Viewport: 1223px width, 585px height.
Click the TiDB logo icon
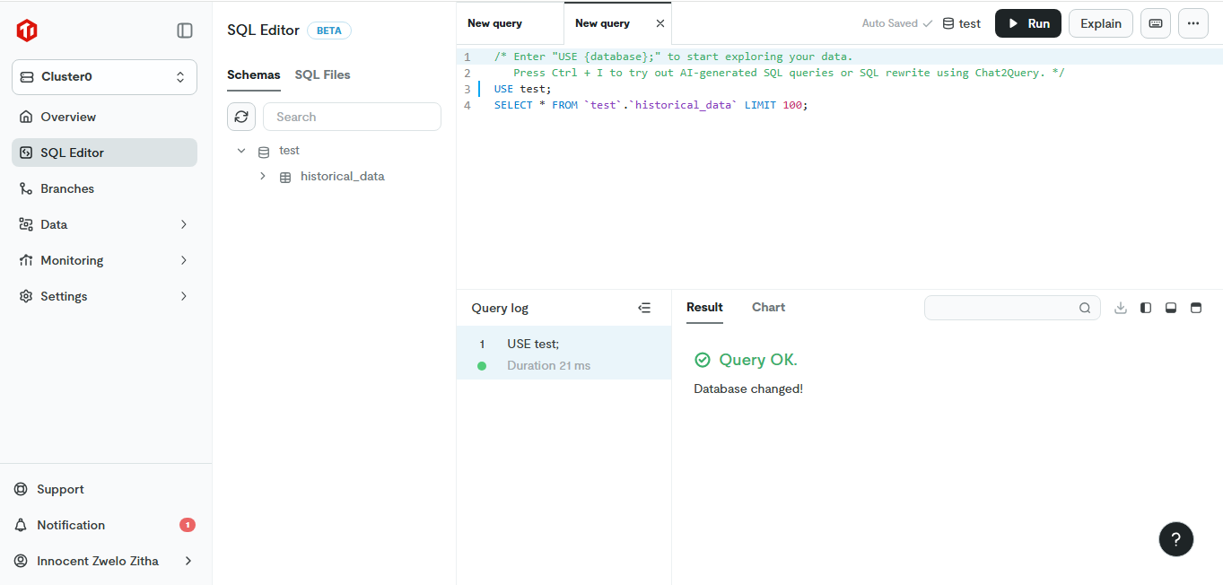click(x=27, y=31)
